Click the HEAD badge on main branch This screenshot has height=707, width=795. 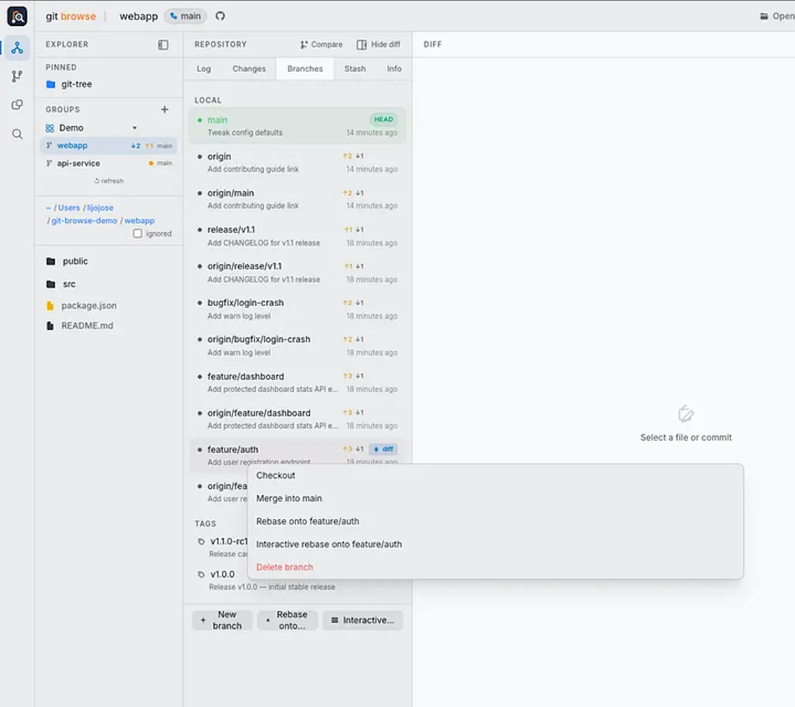[383, 119]
